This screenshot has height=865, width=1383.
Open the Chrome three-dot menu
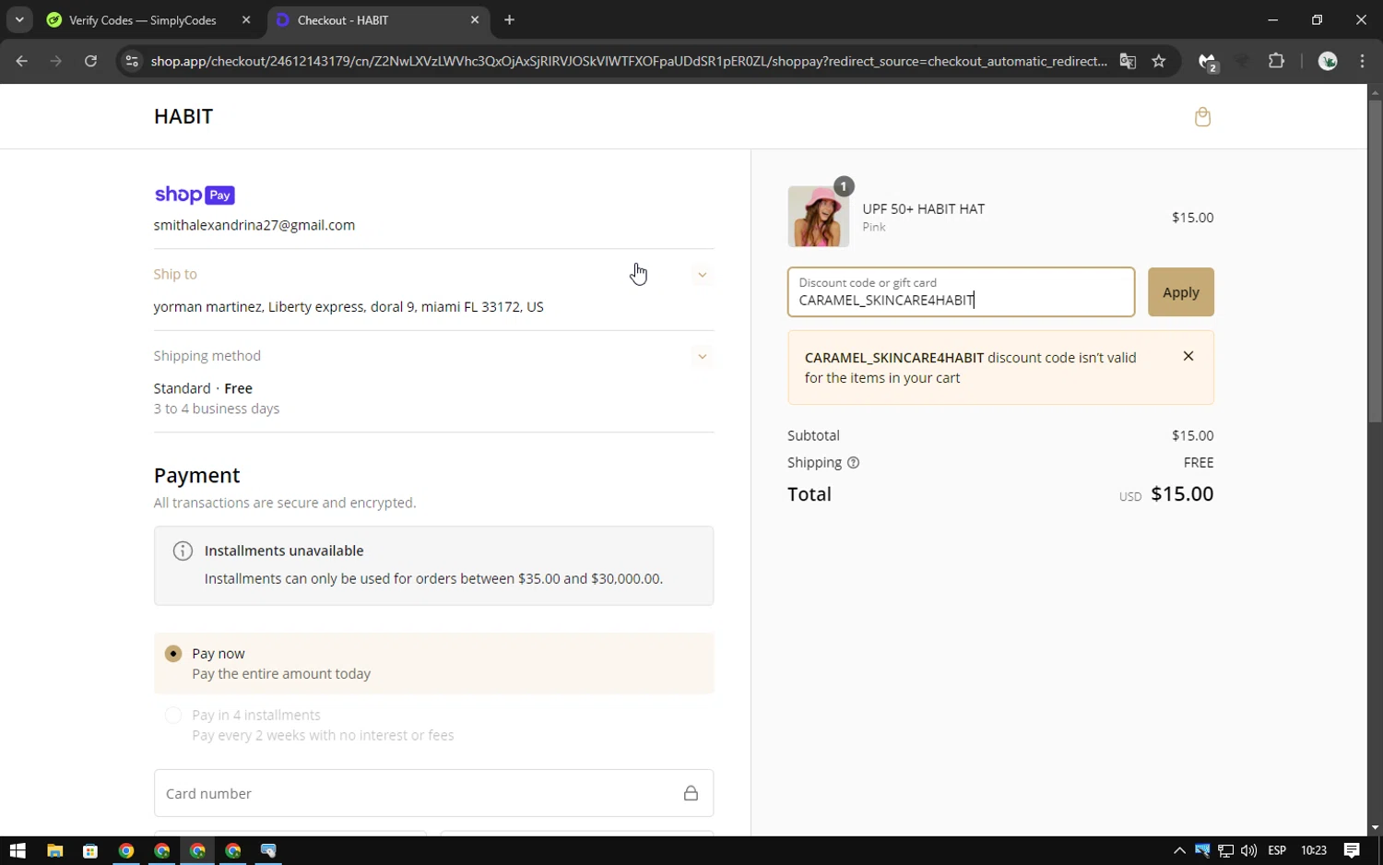(1362, 61)
